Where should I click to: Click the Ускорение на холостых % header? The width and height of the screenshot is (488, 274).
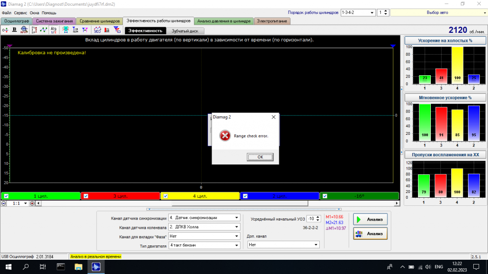click(x=445, y=41)
